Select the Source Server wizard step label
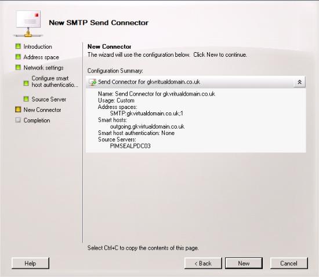Image resolution: width=319 pixels, height=277 pixels. coord(49,99)
